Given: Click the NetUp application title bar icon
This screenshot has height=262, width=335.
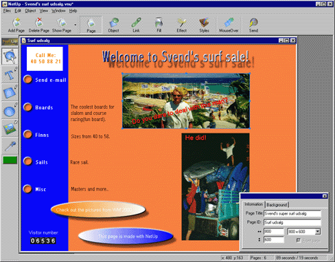Looking at the screenshot, I should [4, 4].
